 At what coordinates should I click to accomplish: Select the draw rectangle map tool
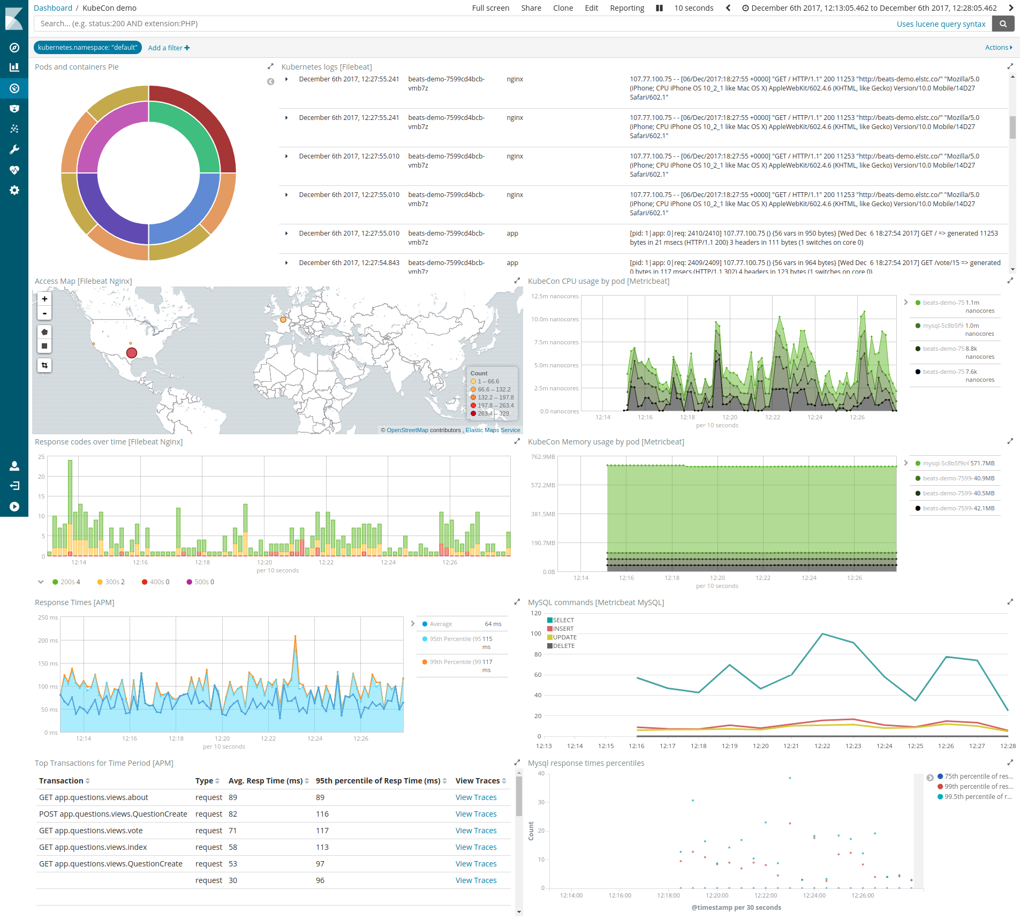tap(44, 346)
